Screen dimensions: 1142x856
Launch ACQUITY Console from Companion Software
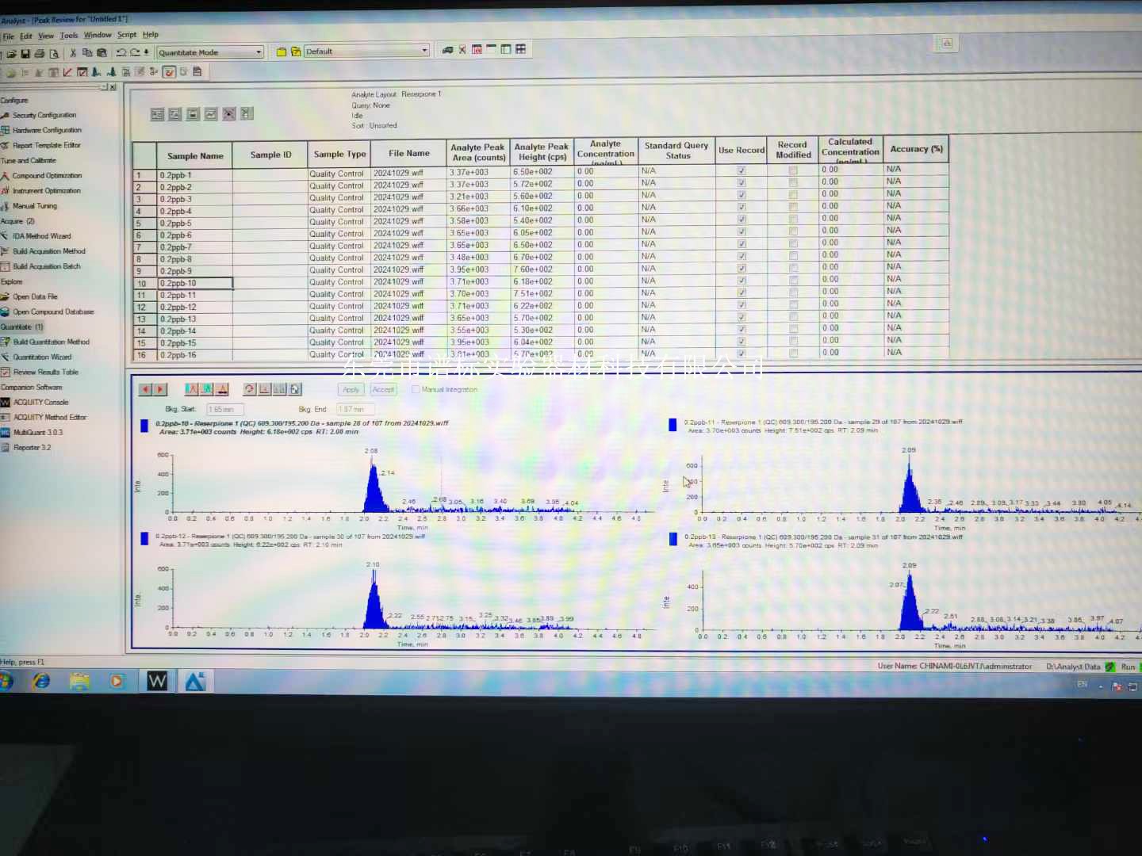coord(40,402)
